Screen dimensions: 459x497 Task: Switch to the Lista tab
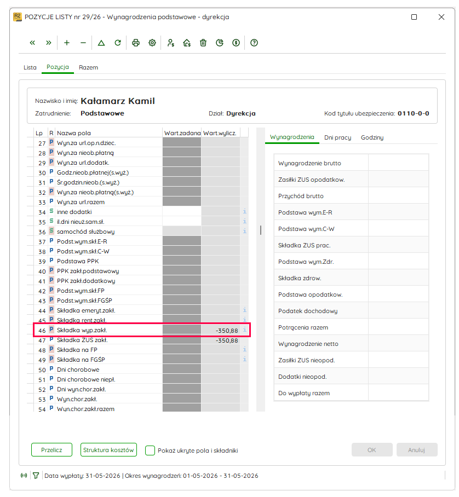[x=30, y=67]
